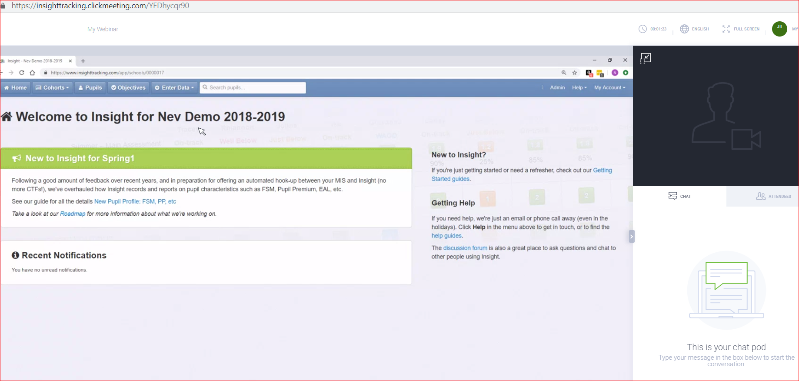Enter full screen mode in webinar
This screenshot has width=799, height=381.
(x=741, y=29)
